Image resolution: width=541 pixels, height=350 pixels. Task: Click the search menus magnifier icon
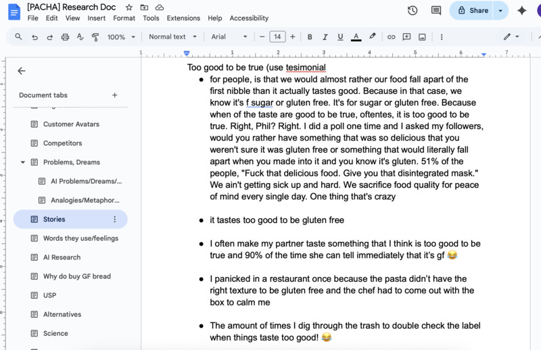coord(18,36)
